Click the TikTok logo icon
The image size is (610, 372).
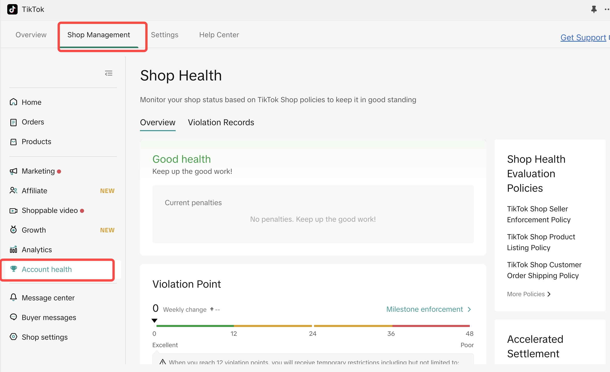(12, 10)
